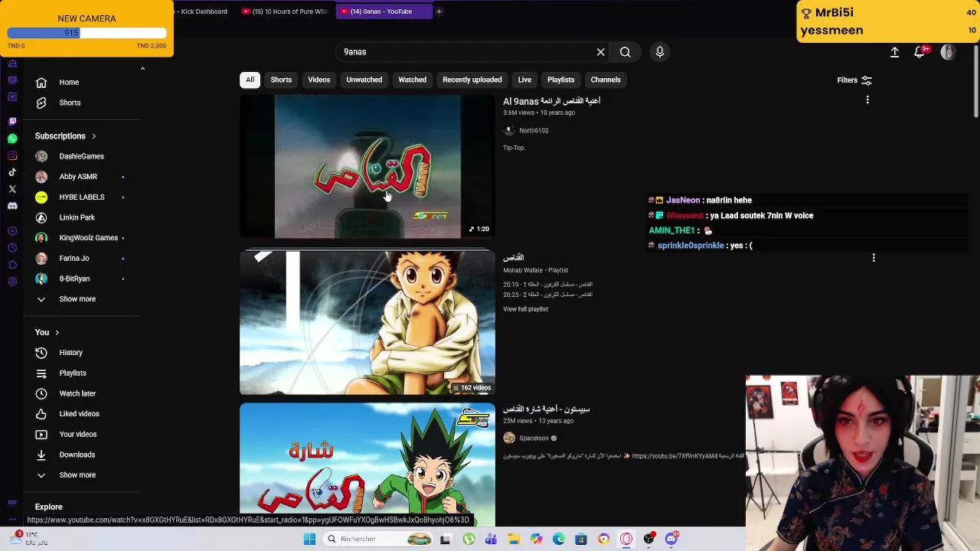Open the Linkin Park channel subscription
This screenshot has height=551, width=980.
77,217
